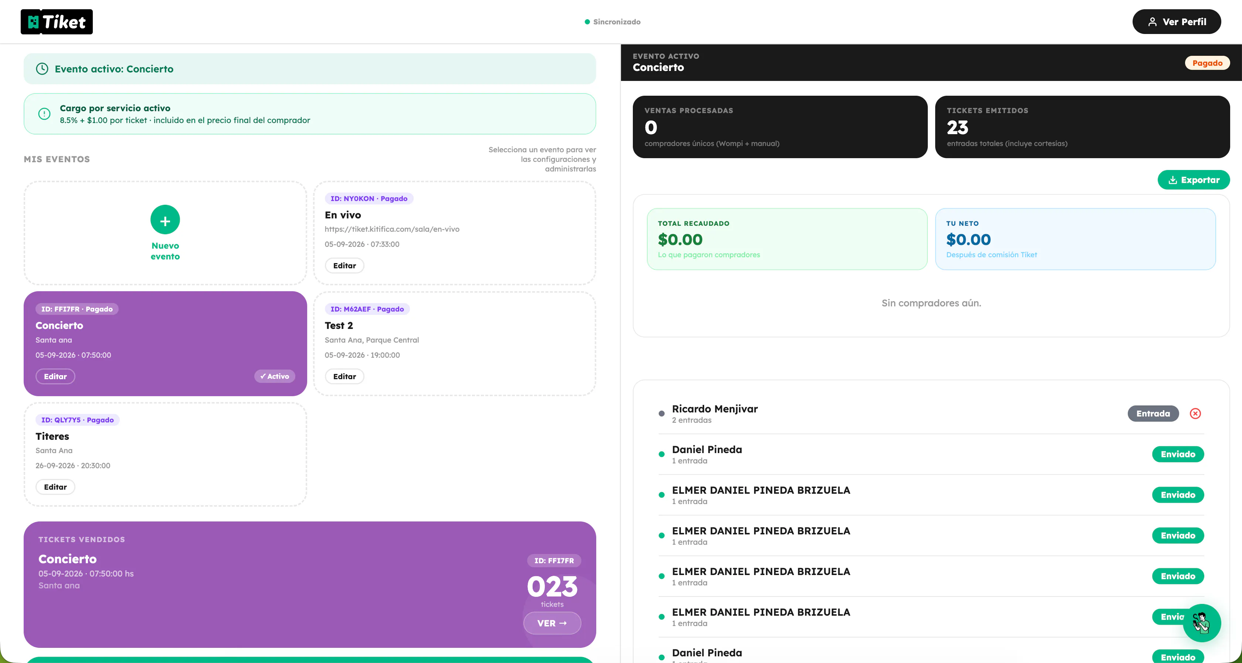
Task: Click the Evento activo: Concierto banner
Action: [x=309, y=69]
